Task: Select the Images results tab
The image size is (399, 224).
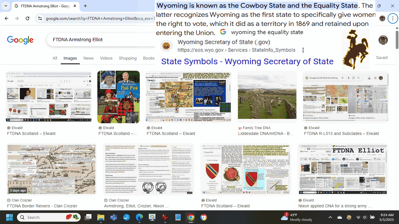Action: (70, 58)
